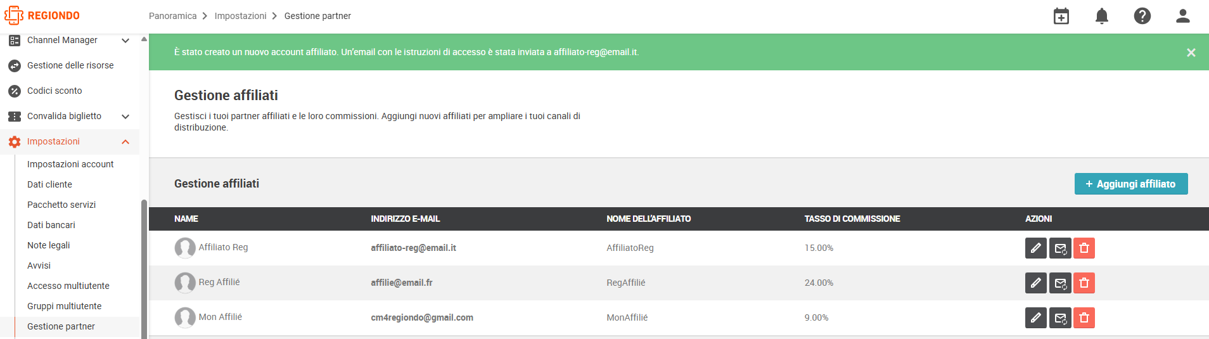Open the calendar add-booking icon
The image size is (1209, 339).
tap(1061, 16)
